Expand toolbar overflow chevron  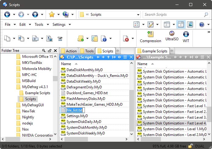209,32
